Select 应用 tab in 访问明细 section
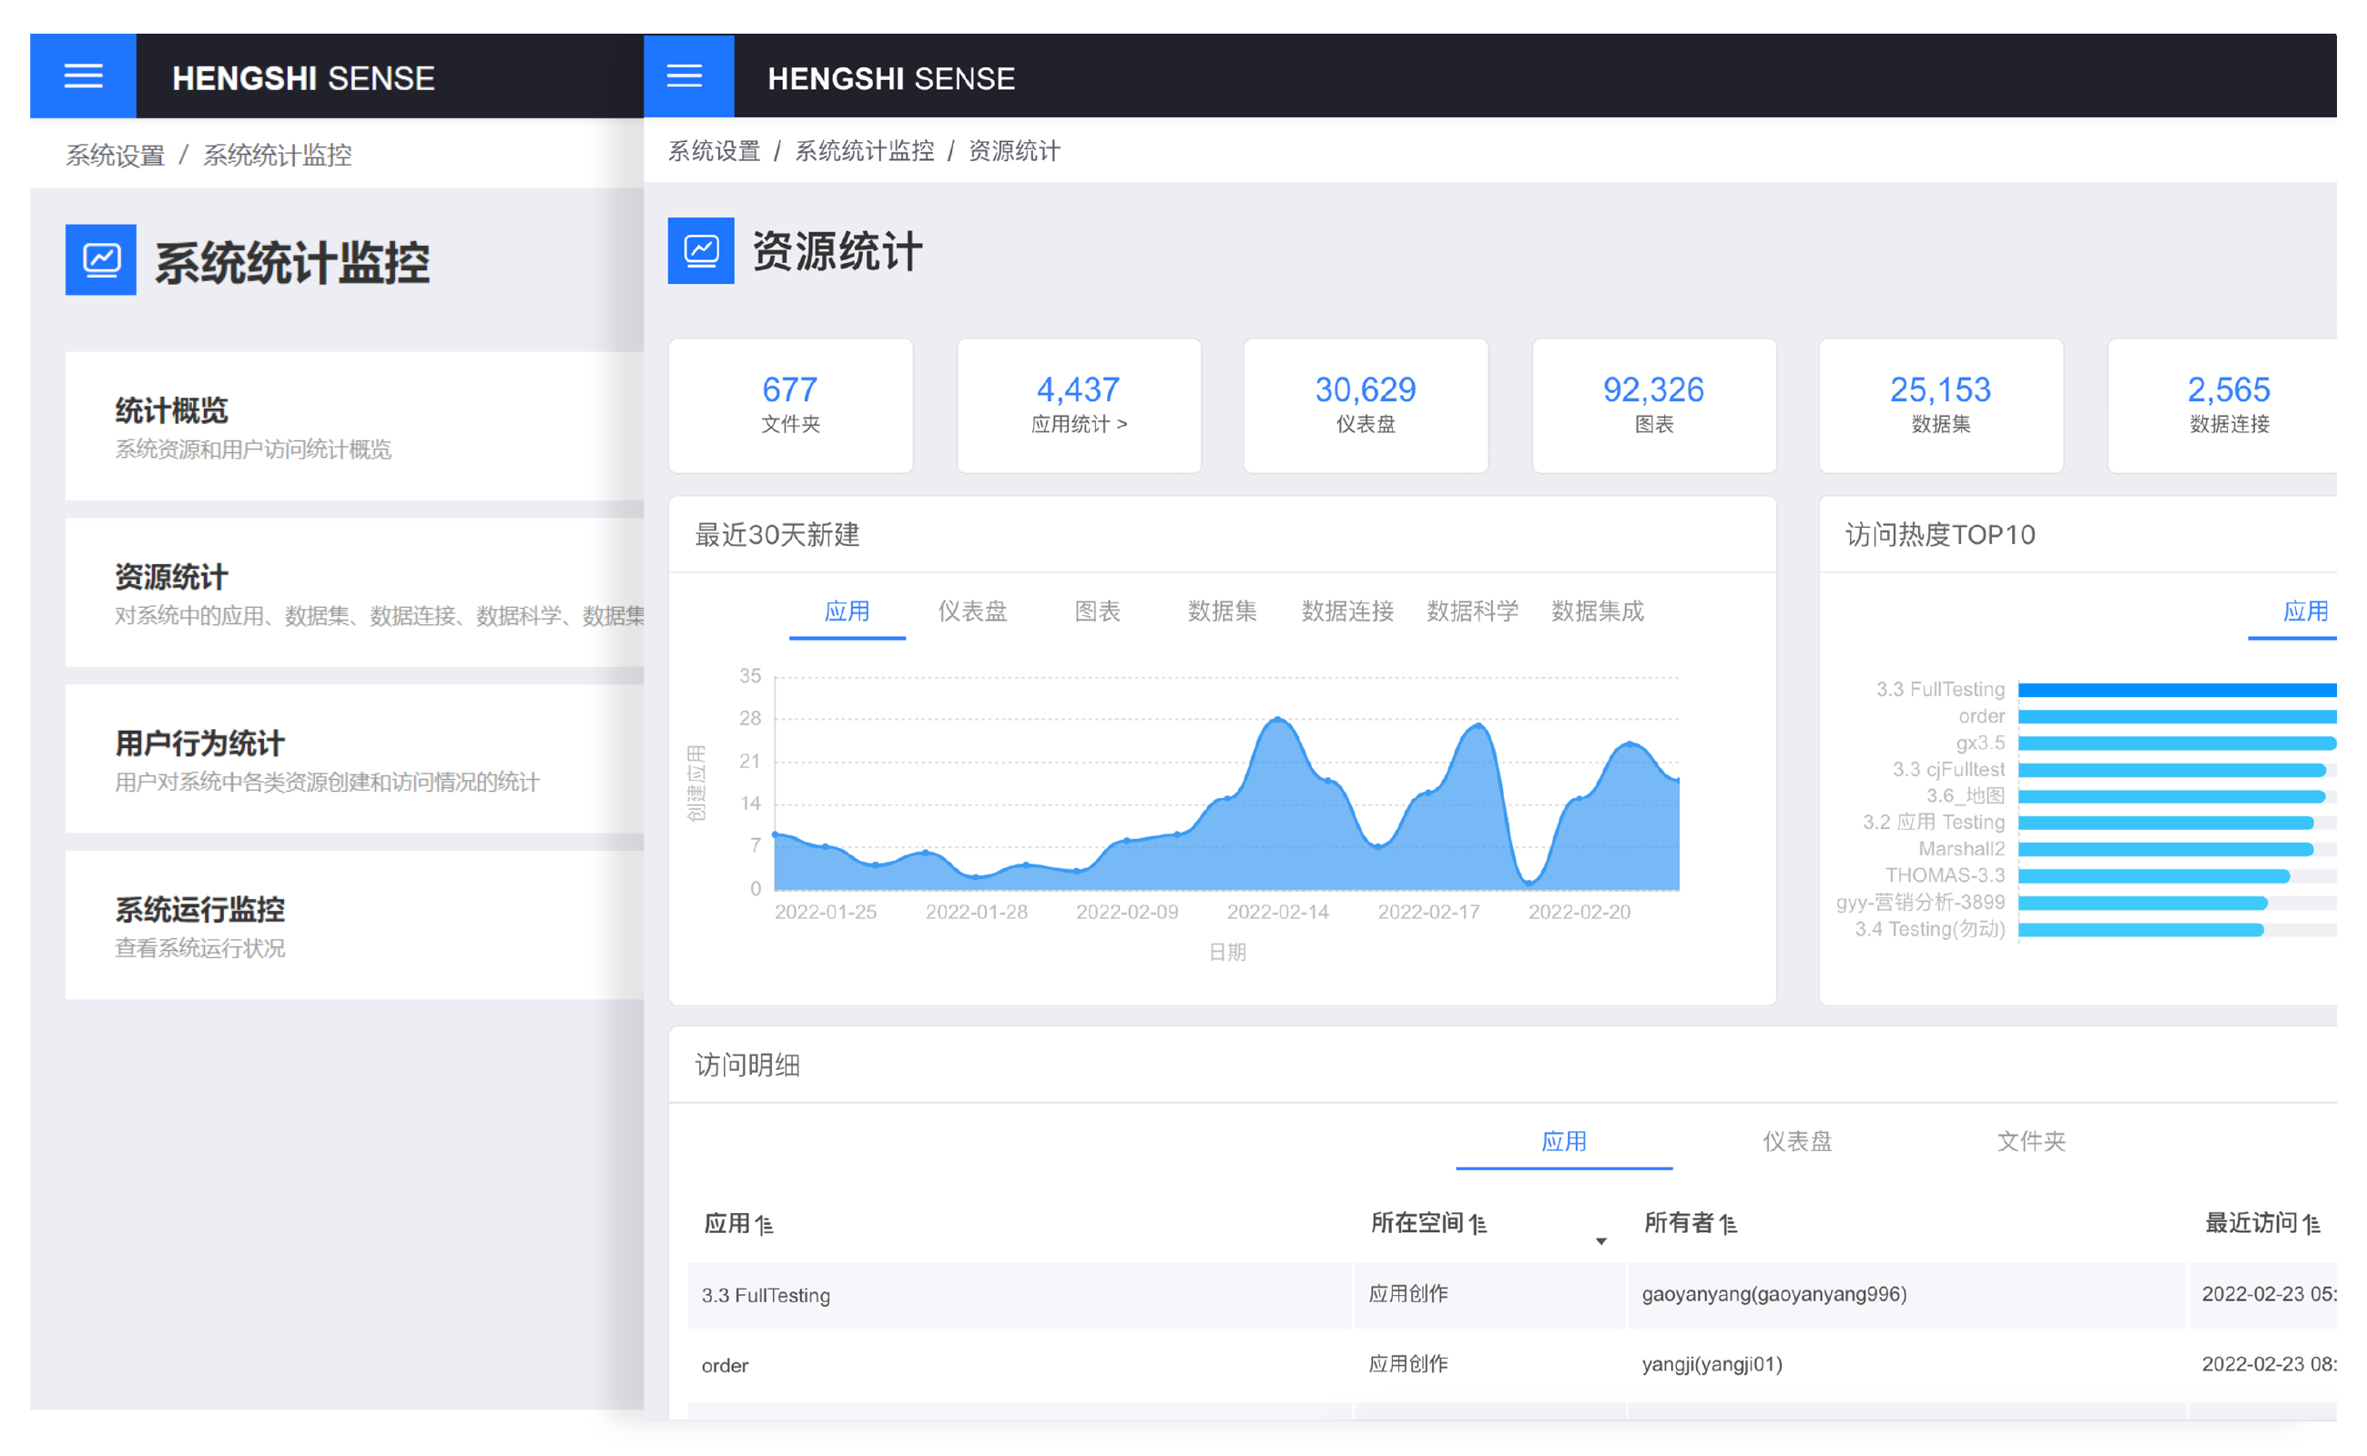This screenshot has height=1456, width=2367. 1563,1142
